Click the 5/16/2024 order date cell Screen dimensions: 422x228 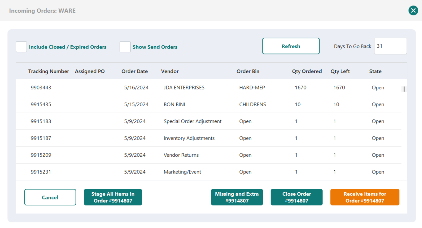pos(136,88)
